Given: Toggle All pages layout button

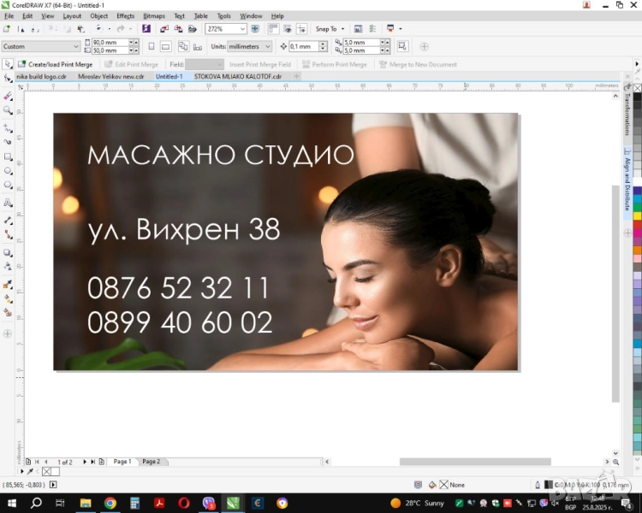Looking at the screenshot, I should (183, 47).
